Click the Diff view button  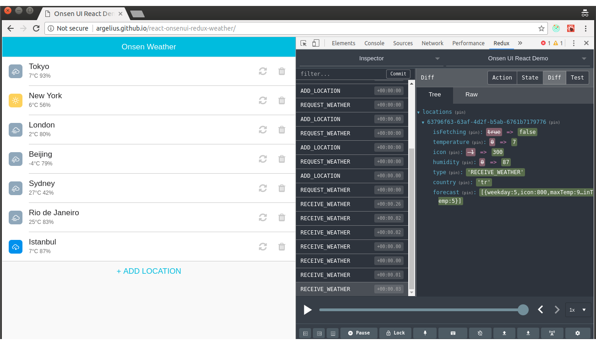pos(554,78)
